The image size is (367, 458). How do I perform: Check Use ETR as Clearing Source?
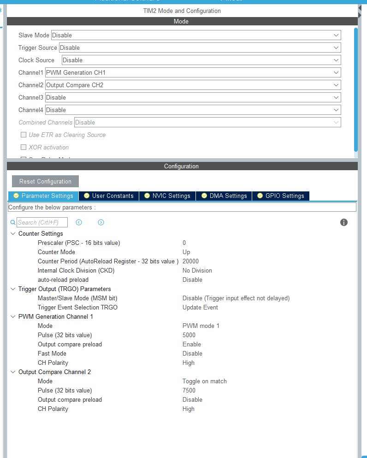(x=24, y=135)
